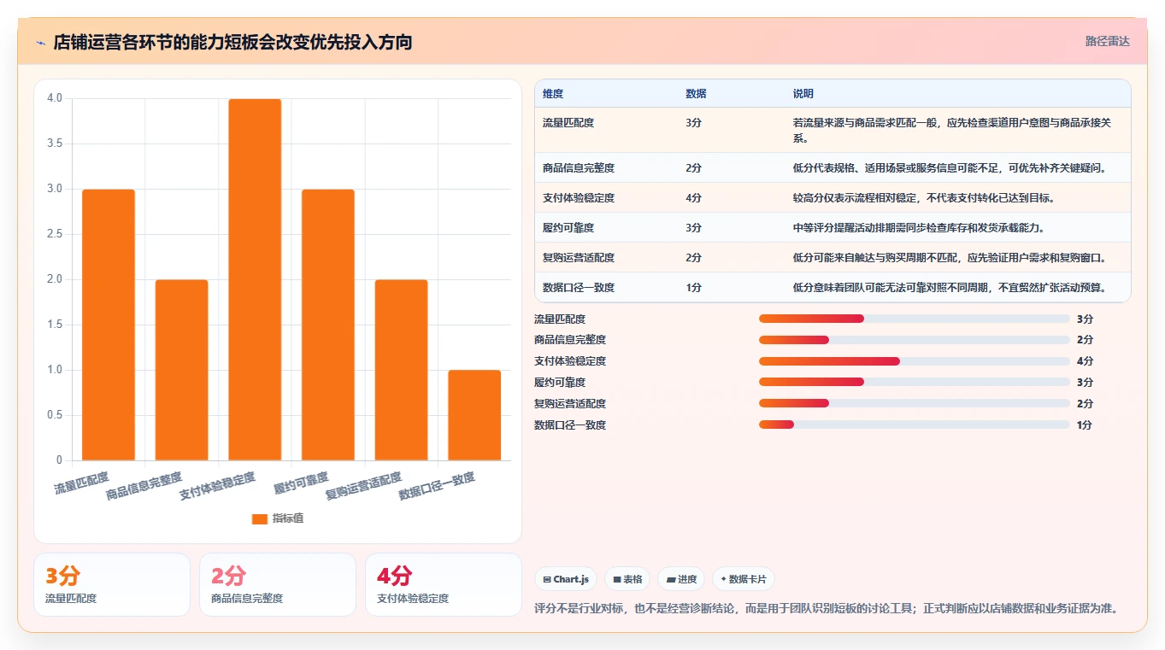Viewport: 1165px width, 650px height.
Task: Click the 4分 value in the table
Action: point(693,198)
